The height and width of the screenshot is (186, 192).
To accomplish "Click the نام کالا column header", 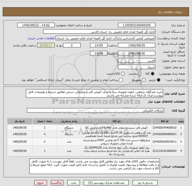I will tap(117, 121).
